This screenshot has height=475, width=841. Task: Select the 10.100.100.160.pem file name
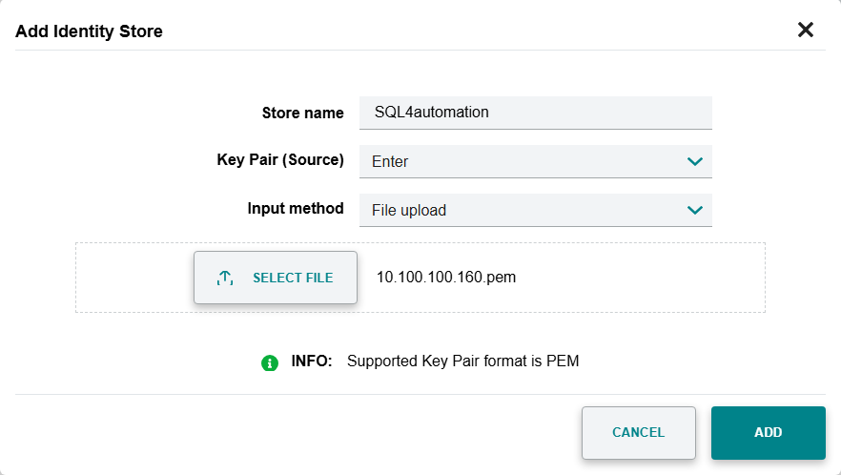click(x=446, y=277)
